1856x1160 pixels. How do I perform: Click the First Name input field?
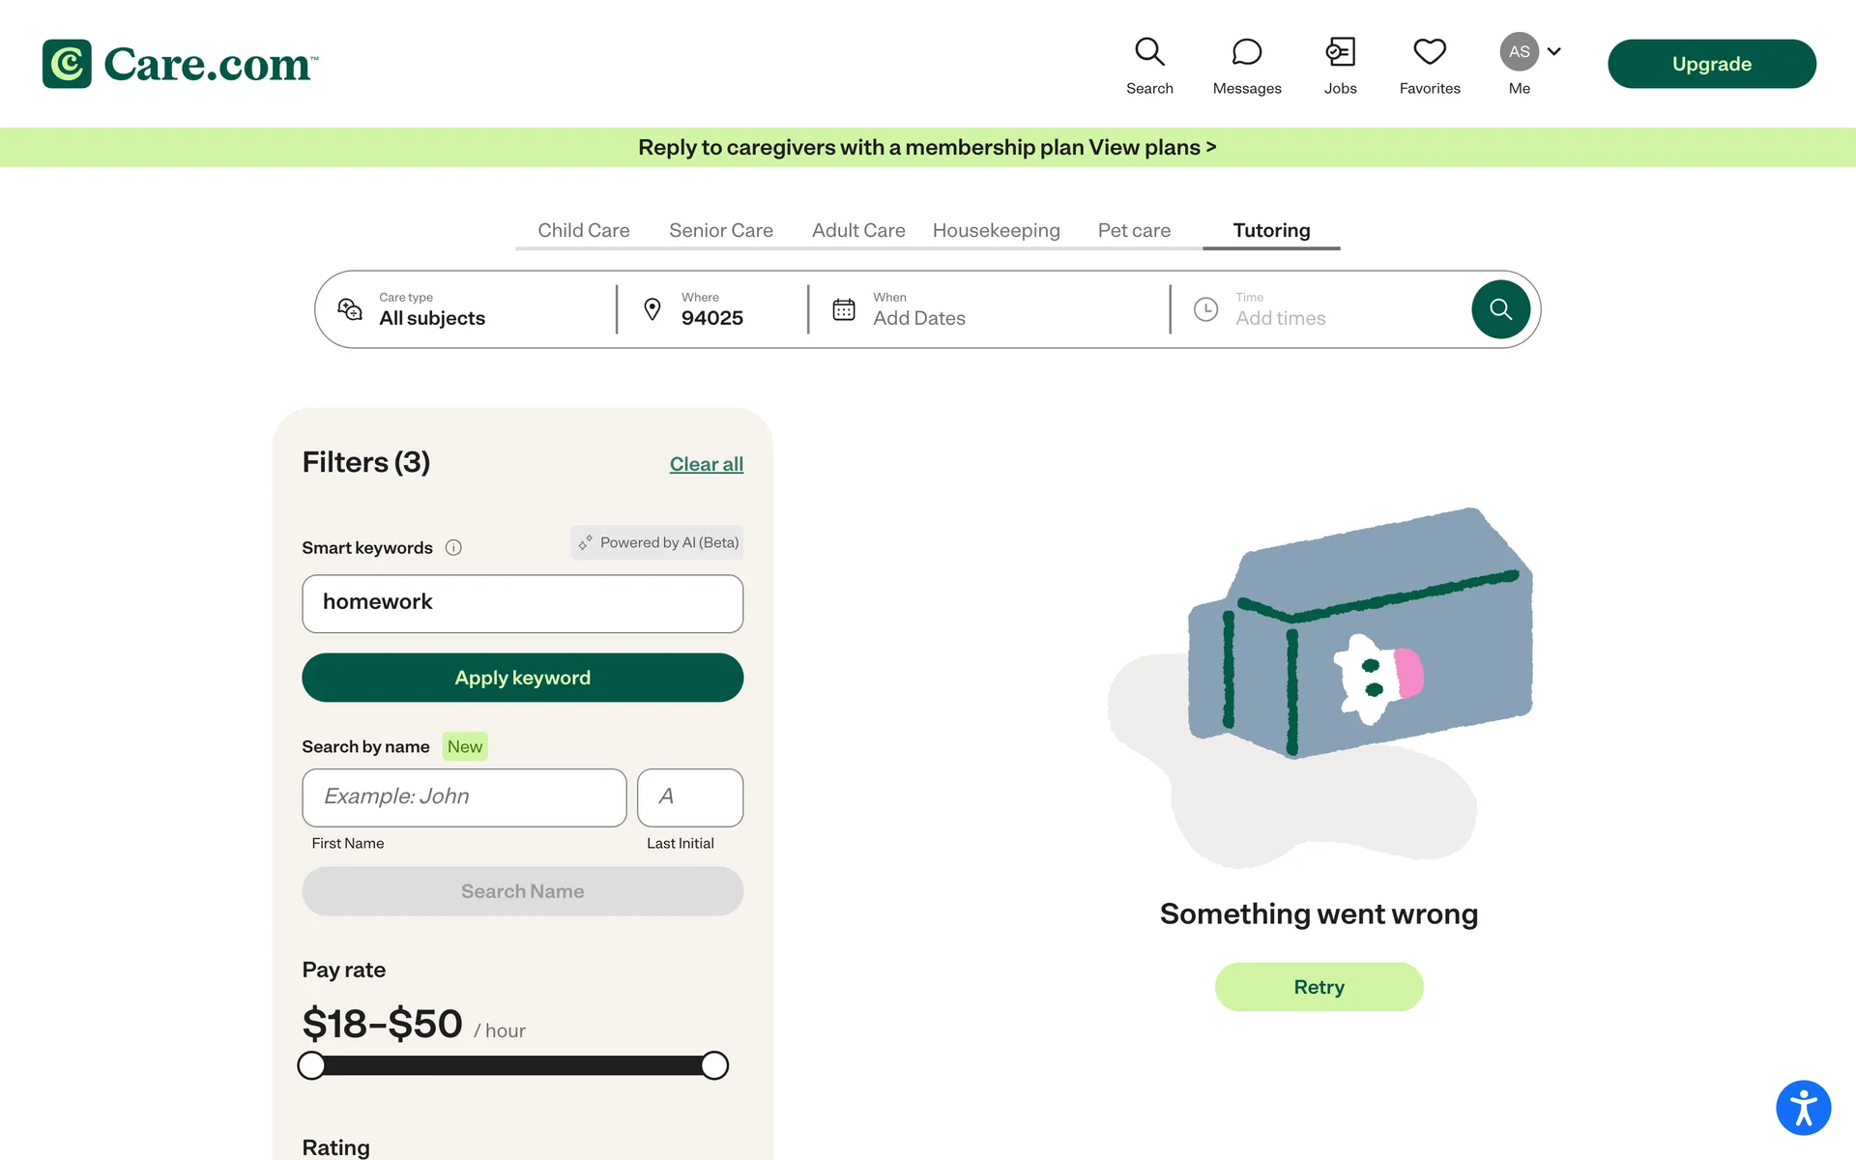point(464,797)
